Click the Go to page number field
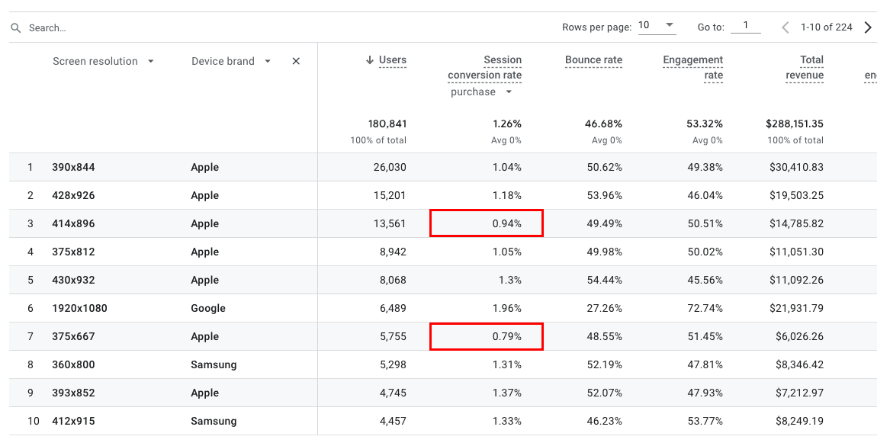This screenshot has width=890, height=446. (745, 25)
